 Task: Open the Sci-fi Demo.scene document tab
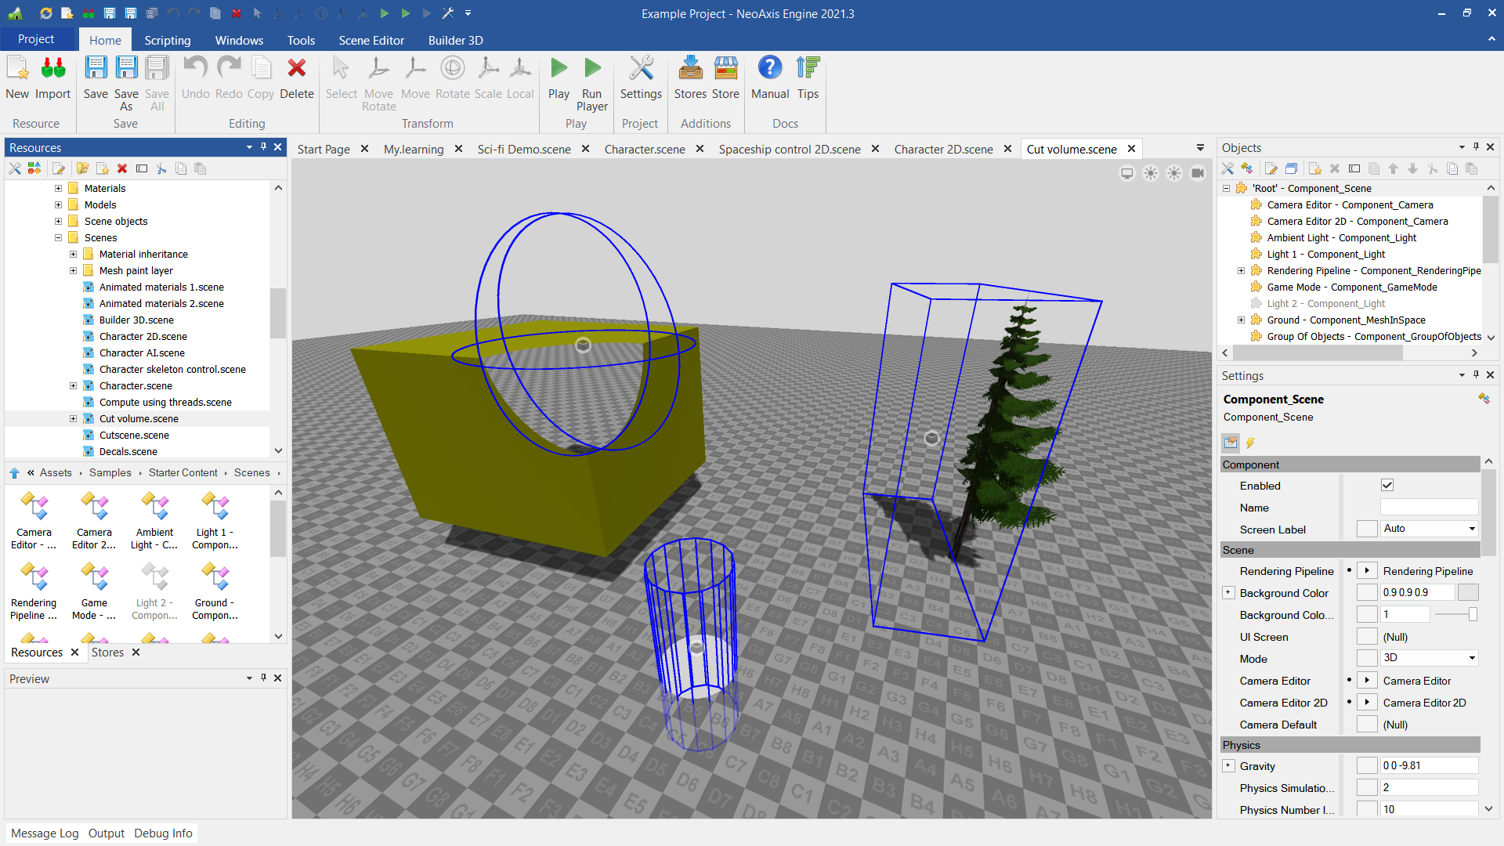point(524,149)
